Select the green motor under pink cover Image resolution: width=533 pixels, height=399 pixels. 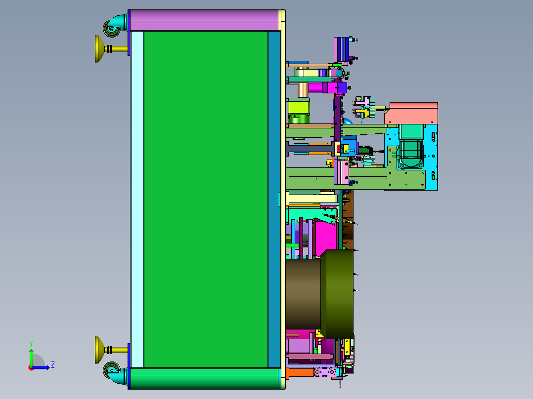(411, 146)
